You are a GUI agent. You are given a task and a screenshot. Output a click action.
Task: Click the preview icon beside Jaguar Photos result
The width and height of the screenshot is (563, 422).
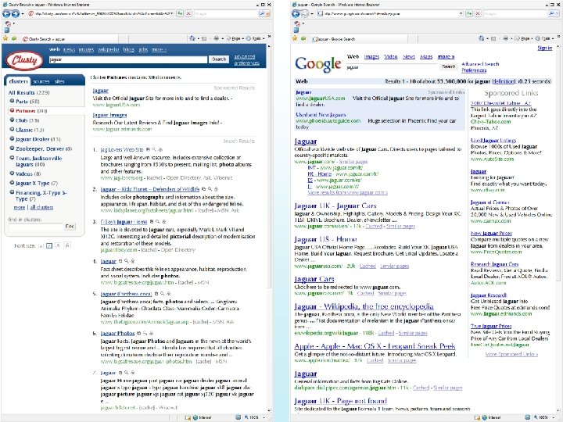(145, 334)
